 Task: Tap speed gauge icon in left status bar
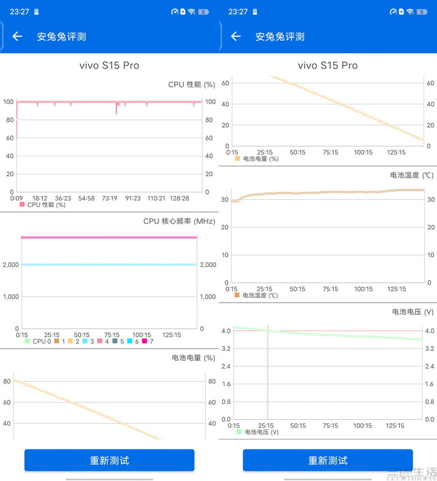(x=174, y=12)
